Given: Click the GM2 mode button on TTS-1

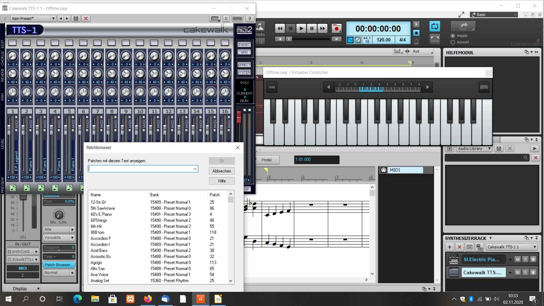Looking at the screenshot, I should (x=244, y=52).
